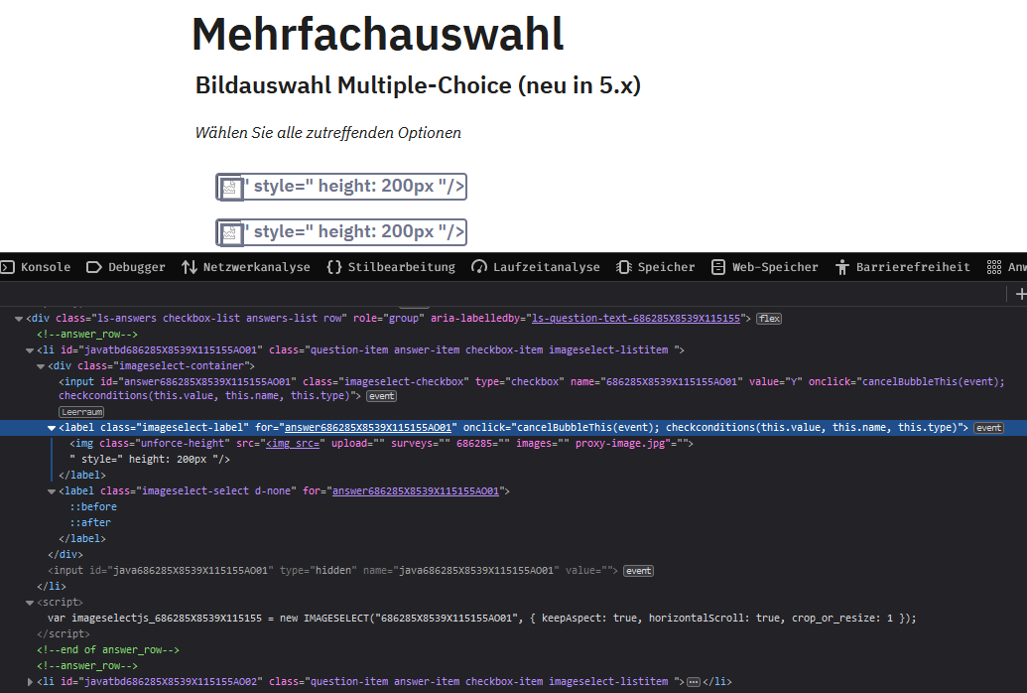Click event badge on imageselect-checkbox input

pyautogui.click(x=381, y=396)
